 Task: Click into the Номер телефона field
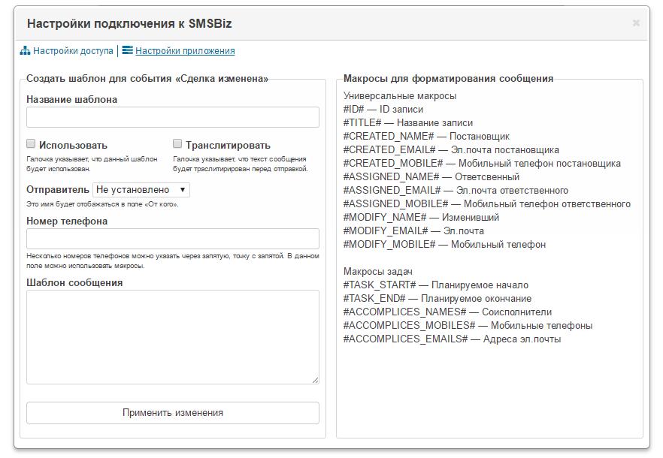pos(172,239)
